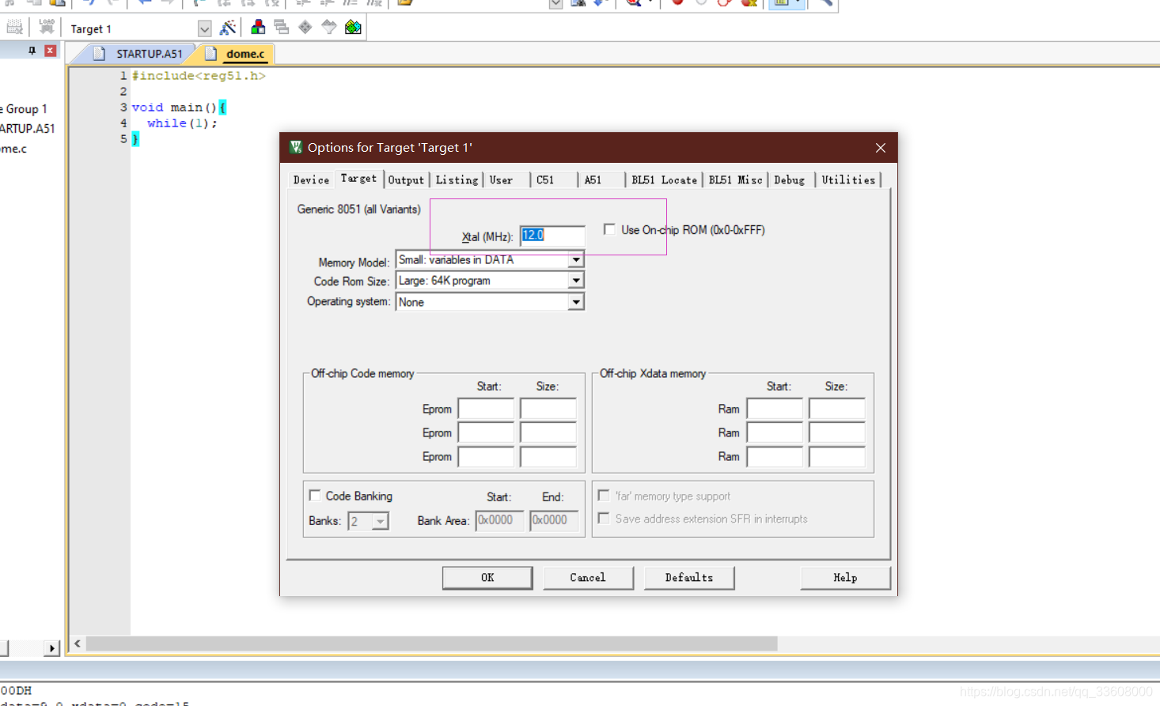Open the Banks count dropdown
1160x706 pixels.
(x=381, y=521)
